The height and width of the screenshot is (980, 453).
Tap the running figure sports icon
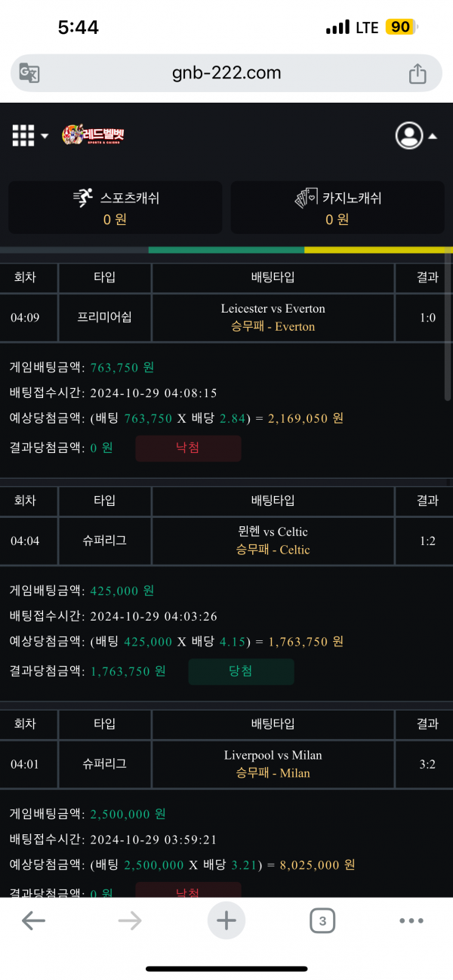point(83,198)
